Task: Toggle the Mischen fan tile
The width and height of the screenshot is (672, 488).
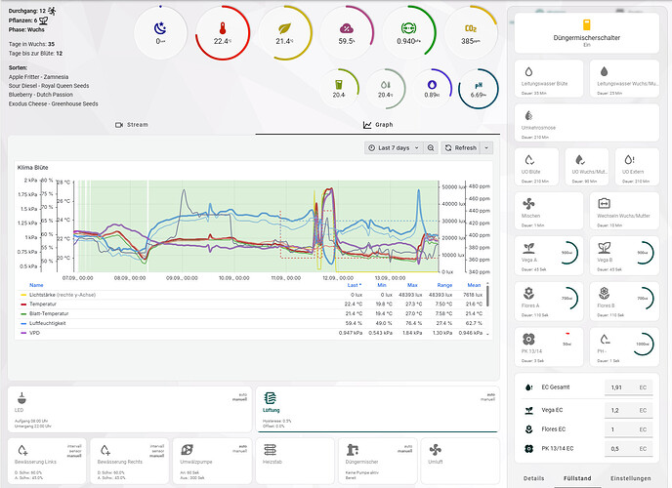Action: click(x=527, y=204)
